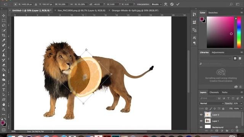The image size is (244, 137).
Task: Select the Move tool
Action: pyautogui.click(x=3, y=15)
